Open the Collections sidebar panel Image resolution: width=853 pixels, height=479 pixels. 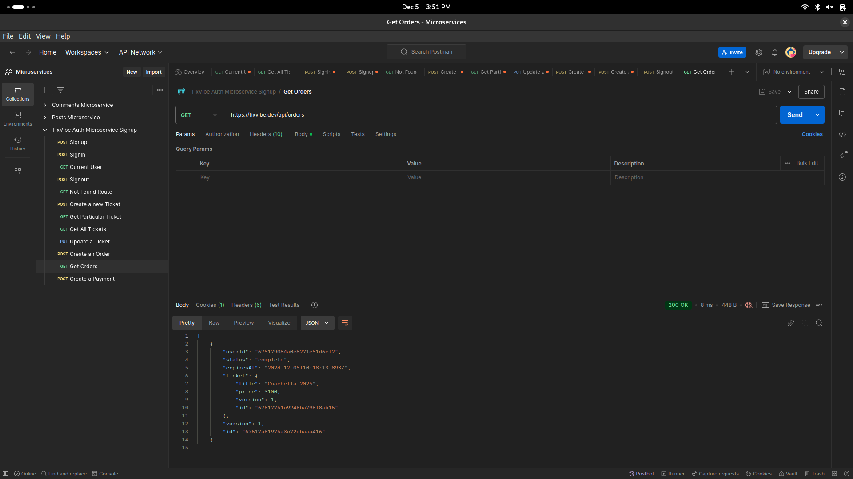coord(18,94)
